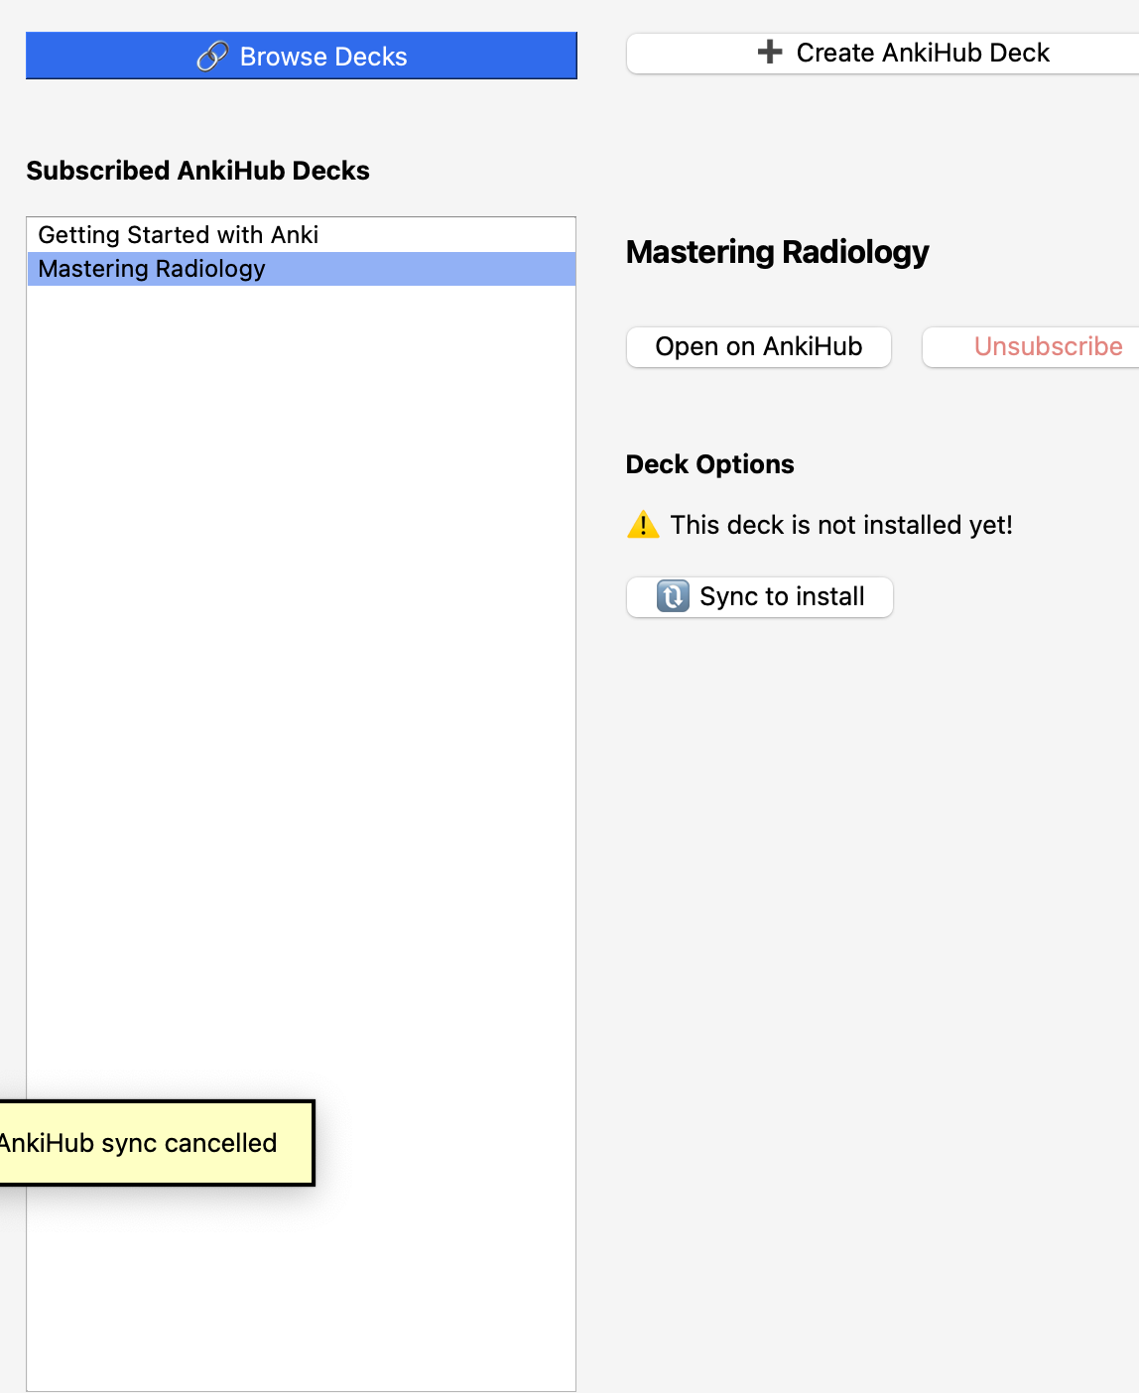Open Browse Decks
Image resolution: width=1139 pixels, height=1393 pixels.
coord(302,56)
